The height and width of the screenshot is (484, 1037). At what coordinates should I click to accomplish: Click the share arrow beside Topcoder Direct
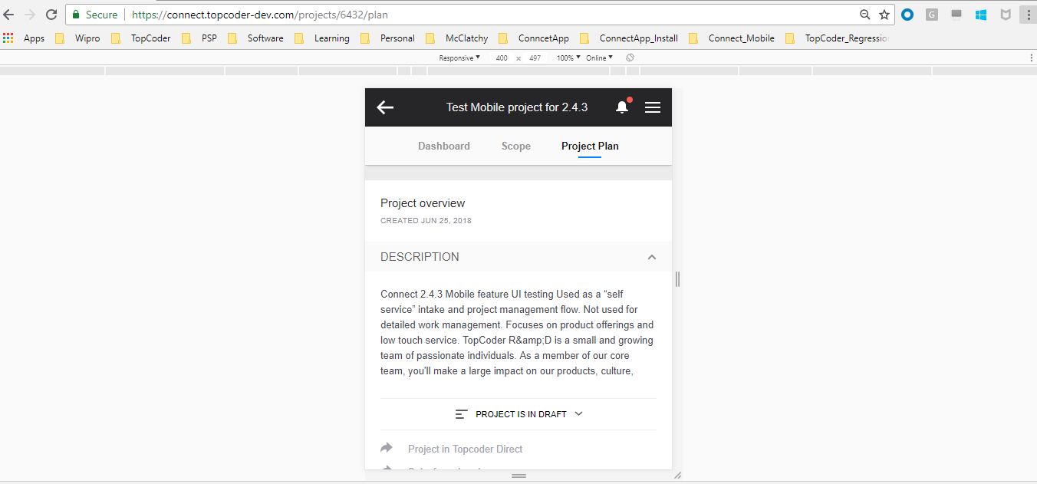click(x=387, y=448)
